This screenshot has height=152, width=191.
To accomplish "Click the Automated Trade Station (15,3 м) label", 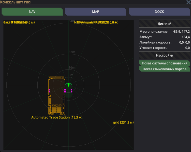I will coord(57,117).
